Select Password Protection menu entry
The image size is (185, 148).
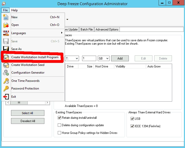coord(33,88)
